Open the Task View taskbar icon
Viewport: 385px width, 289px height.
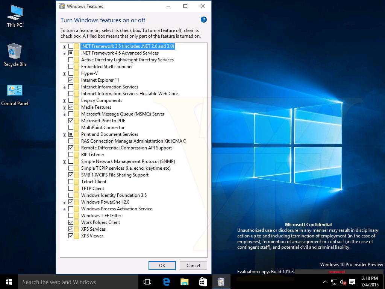tap(147, 281)
